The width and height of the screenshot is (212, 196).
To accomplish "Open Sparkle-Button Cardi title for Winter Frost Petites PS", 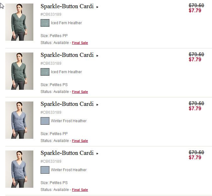I will pyautogui.click(x=67, y=153).
